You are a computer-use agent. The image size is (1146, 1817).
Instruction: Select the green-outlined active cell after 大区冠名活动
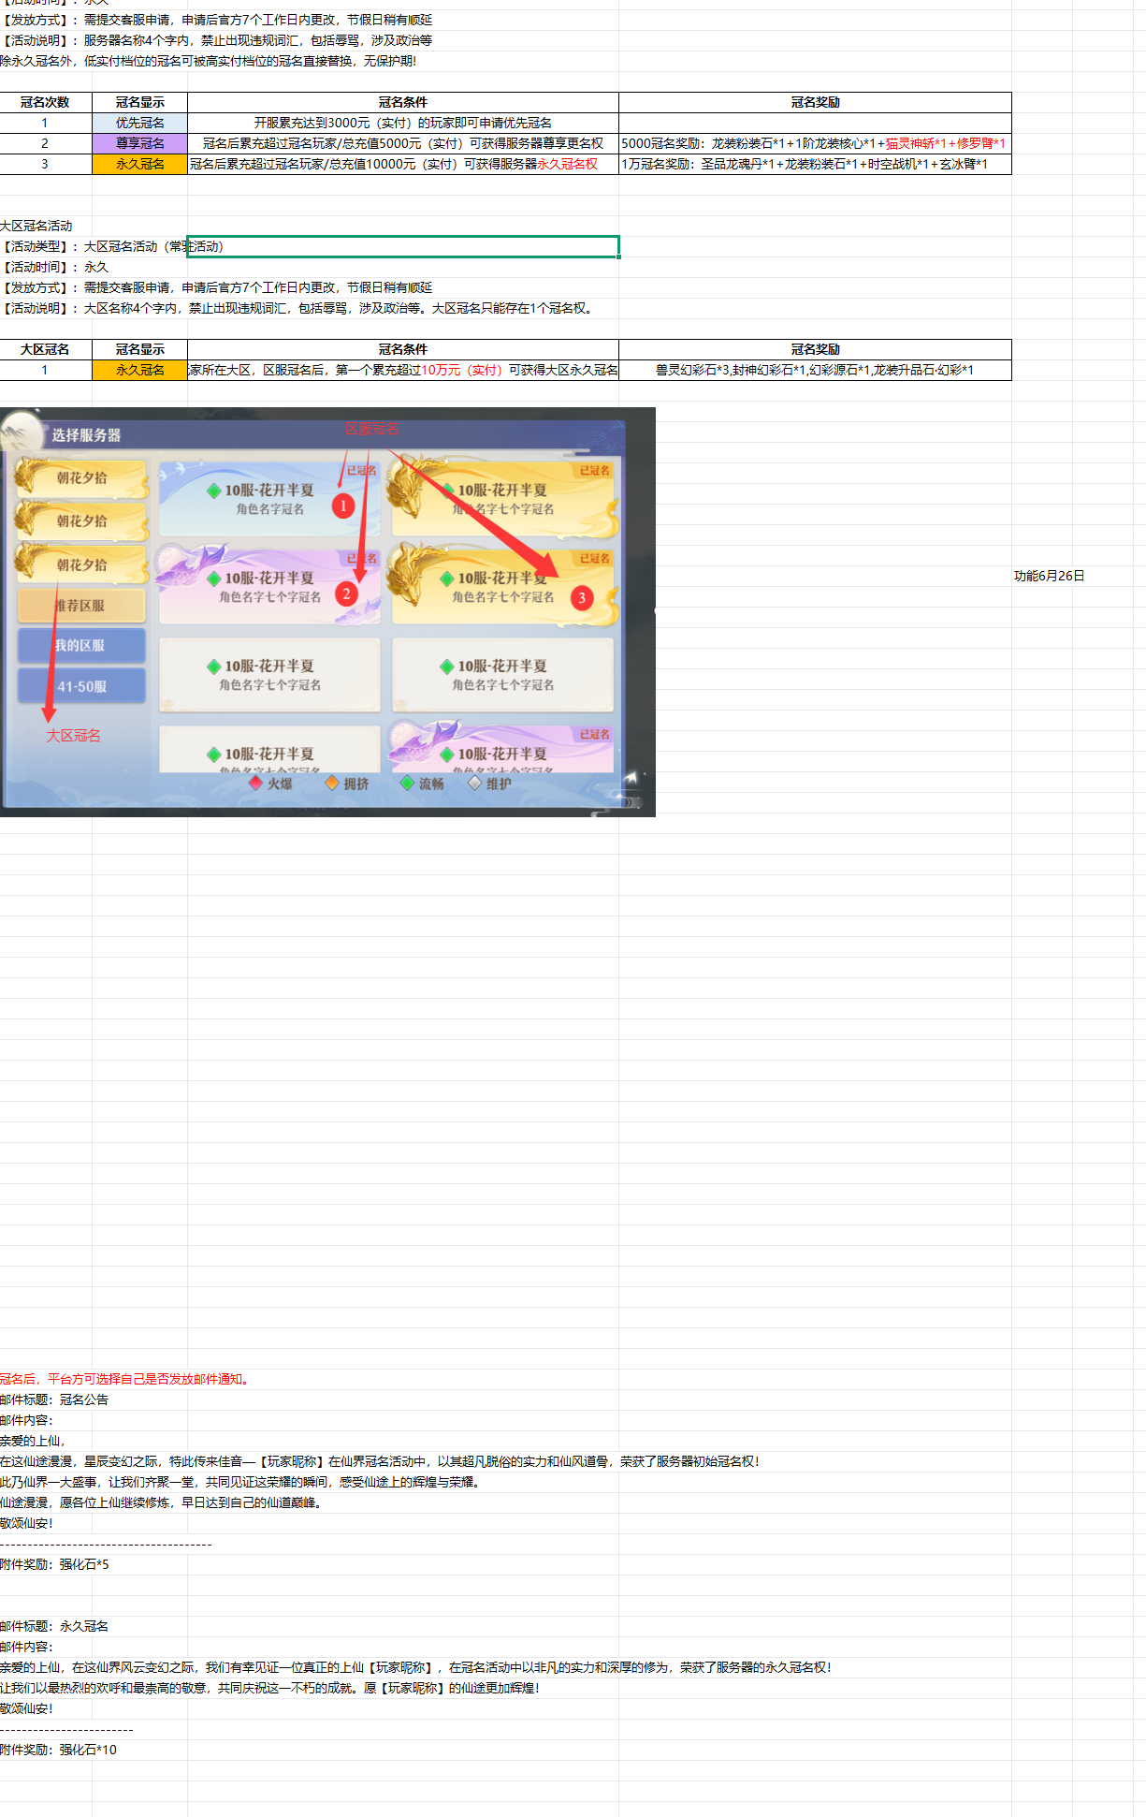[x=403, y=246]
